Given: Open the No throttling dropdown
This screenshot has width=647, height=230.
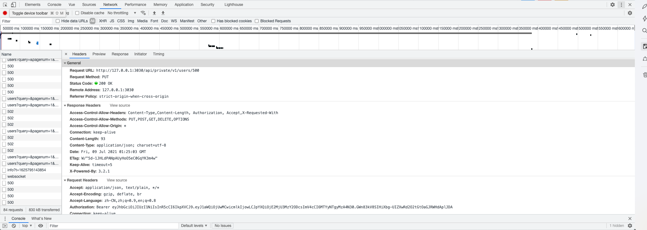Looking at the screenshot, I should pyautogui.click(x=122, y=13).
